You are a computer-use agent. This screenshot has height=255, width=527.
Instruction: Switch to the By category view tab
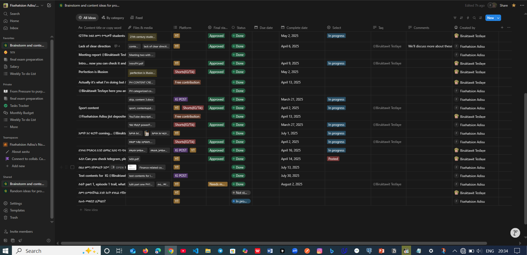(x=113, y=18)
